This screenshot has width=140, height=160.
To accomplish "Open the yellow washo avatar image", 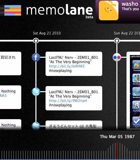I will [109, 10].
